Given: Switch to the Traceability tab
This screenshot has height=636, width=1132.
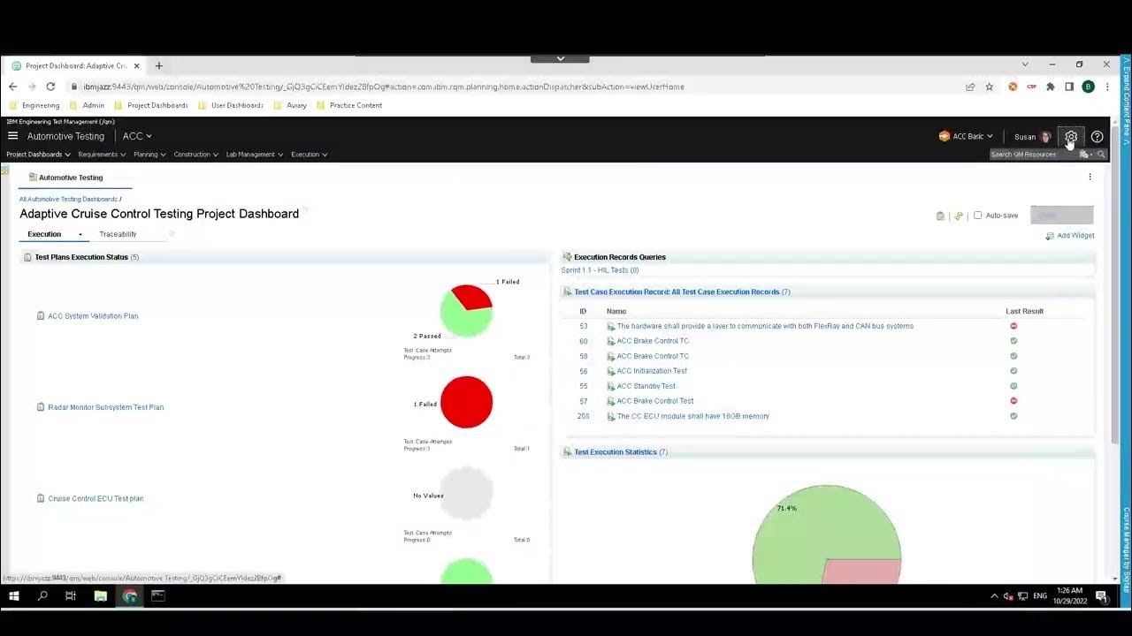Looking at the screenshot, I should [x=118, y=234].
